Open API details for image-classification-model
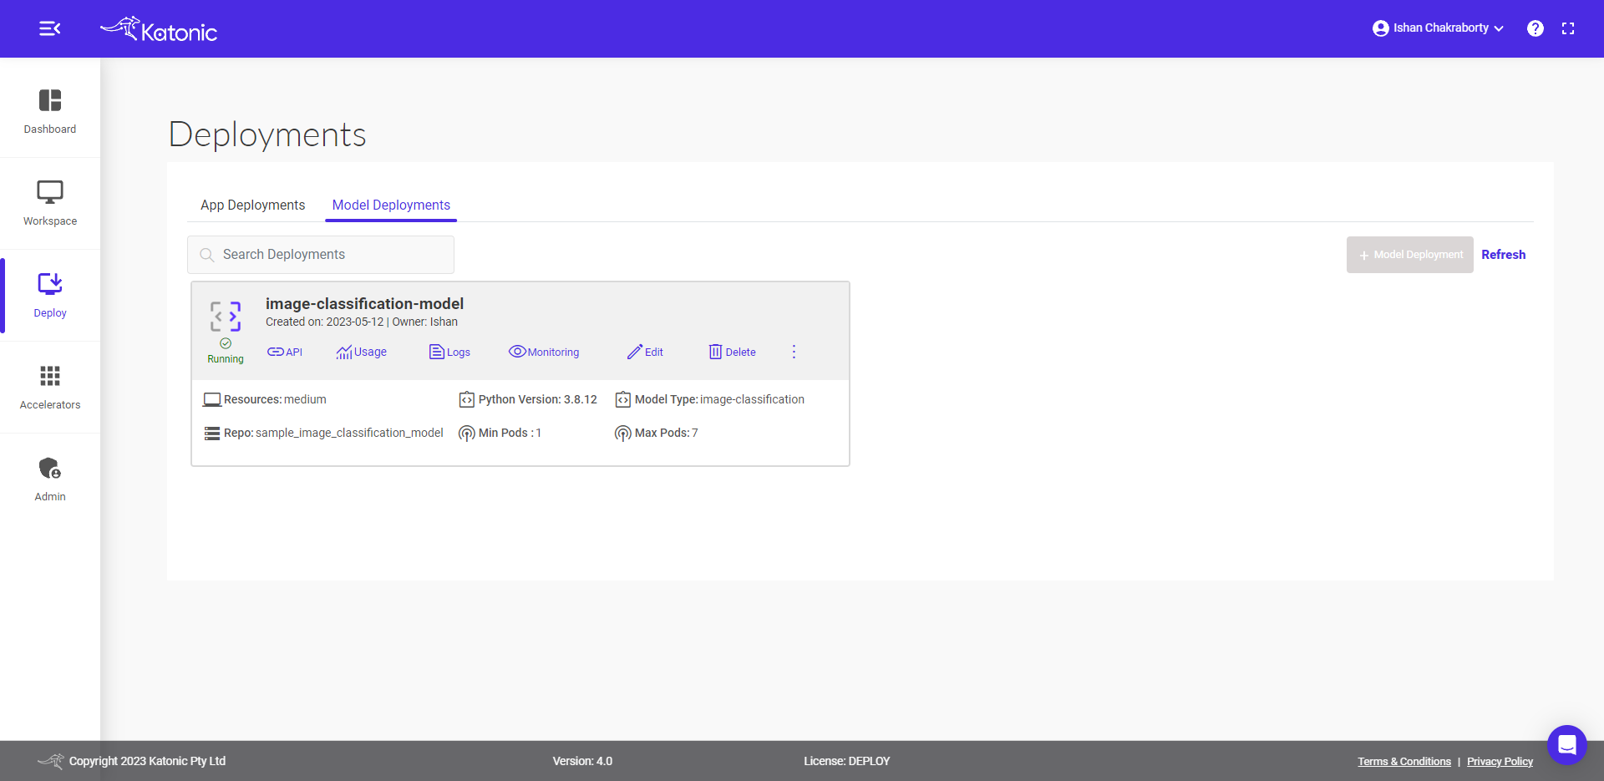The height and width of the screenshot is (781, 1604). point(285,352)
